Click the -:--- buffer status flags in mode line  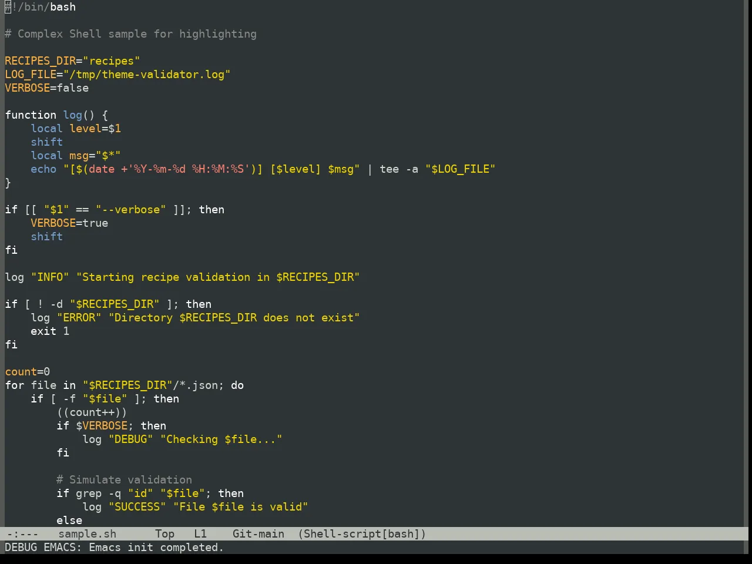pyautogui.click(x=22, y=534)
